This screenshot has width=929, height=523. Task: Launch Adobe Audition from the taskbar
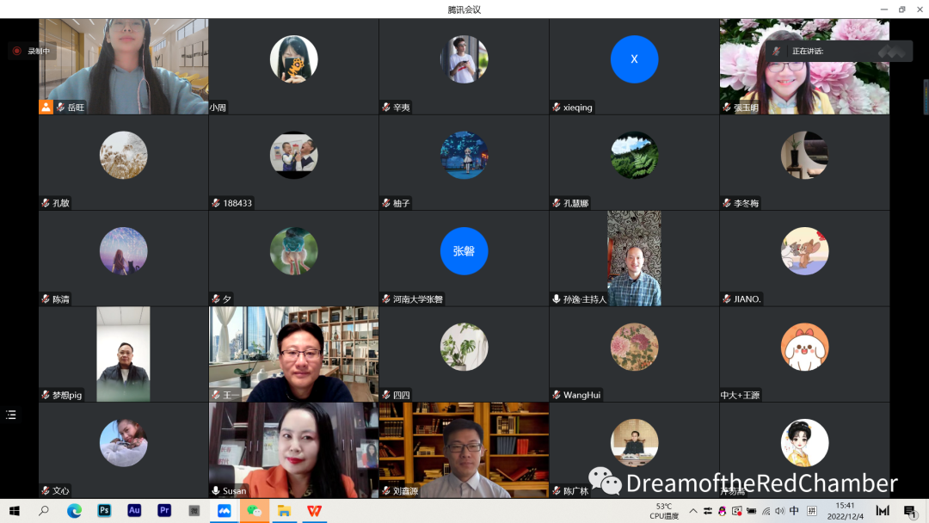click(134, 510)
